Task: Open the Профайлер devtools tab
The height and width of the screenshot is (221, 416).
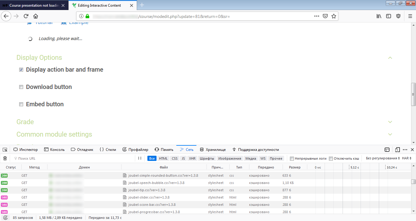Action: [x=135, y=150]
